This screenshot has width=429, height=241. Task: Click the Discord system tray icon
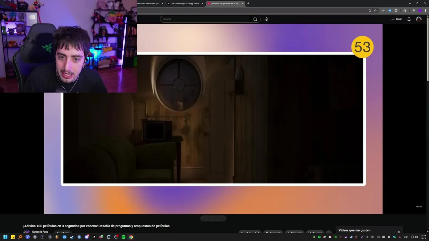pyautogui.click(x=330, y=237)
